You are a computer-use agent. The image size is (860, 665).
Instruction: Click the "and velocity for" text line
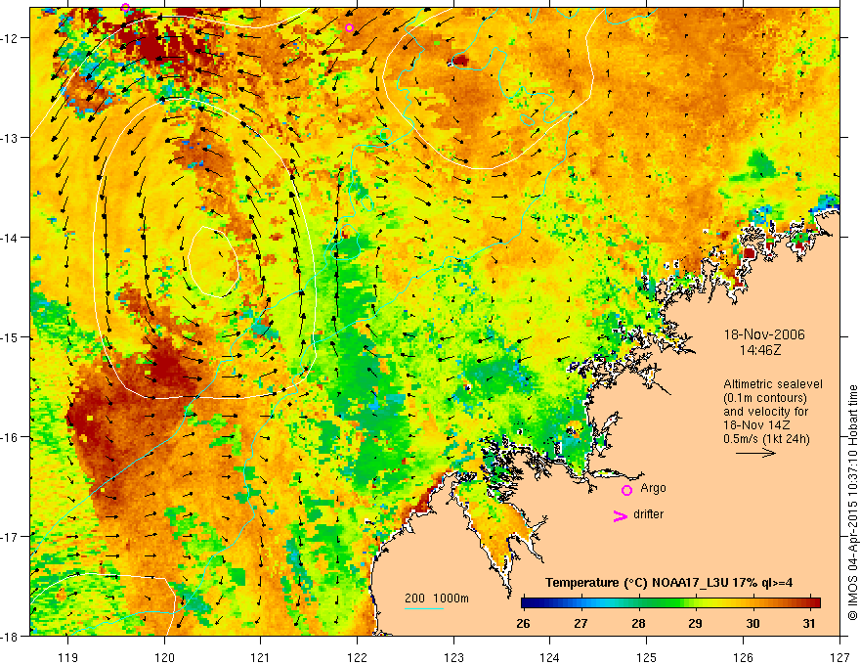point(765,412)
